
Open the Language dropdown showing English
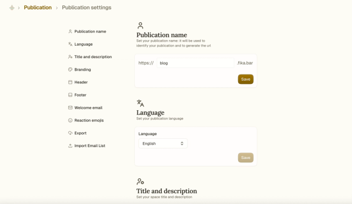163,144
